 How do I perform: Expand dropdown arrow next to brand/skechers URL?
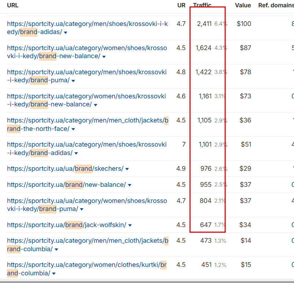click(x=127, y=169)
